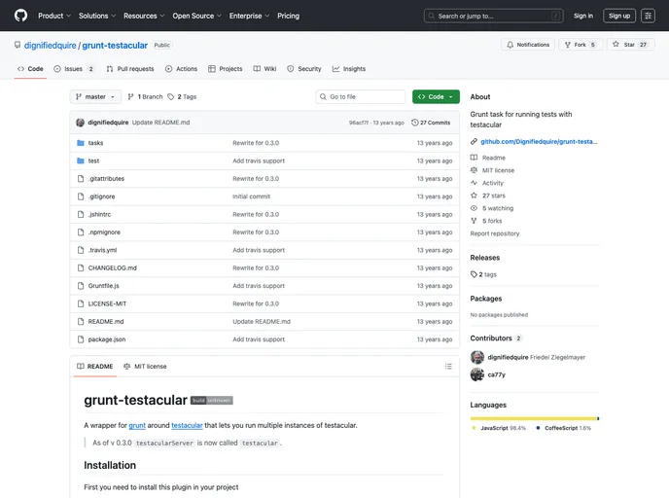Click the LICENSE-MIT file icon
Screen dimensions: 669x498
point(81,303)
